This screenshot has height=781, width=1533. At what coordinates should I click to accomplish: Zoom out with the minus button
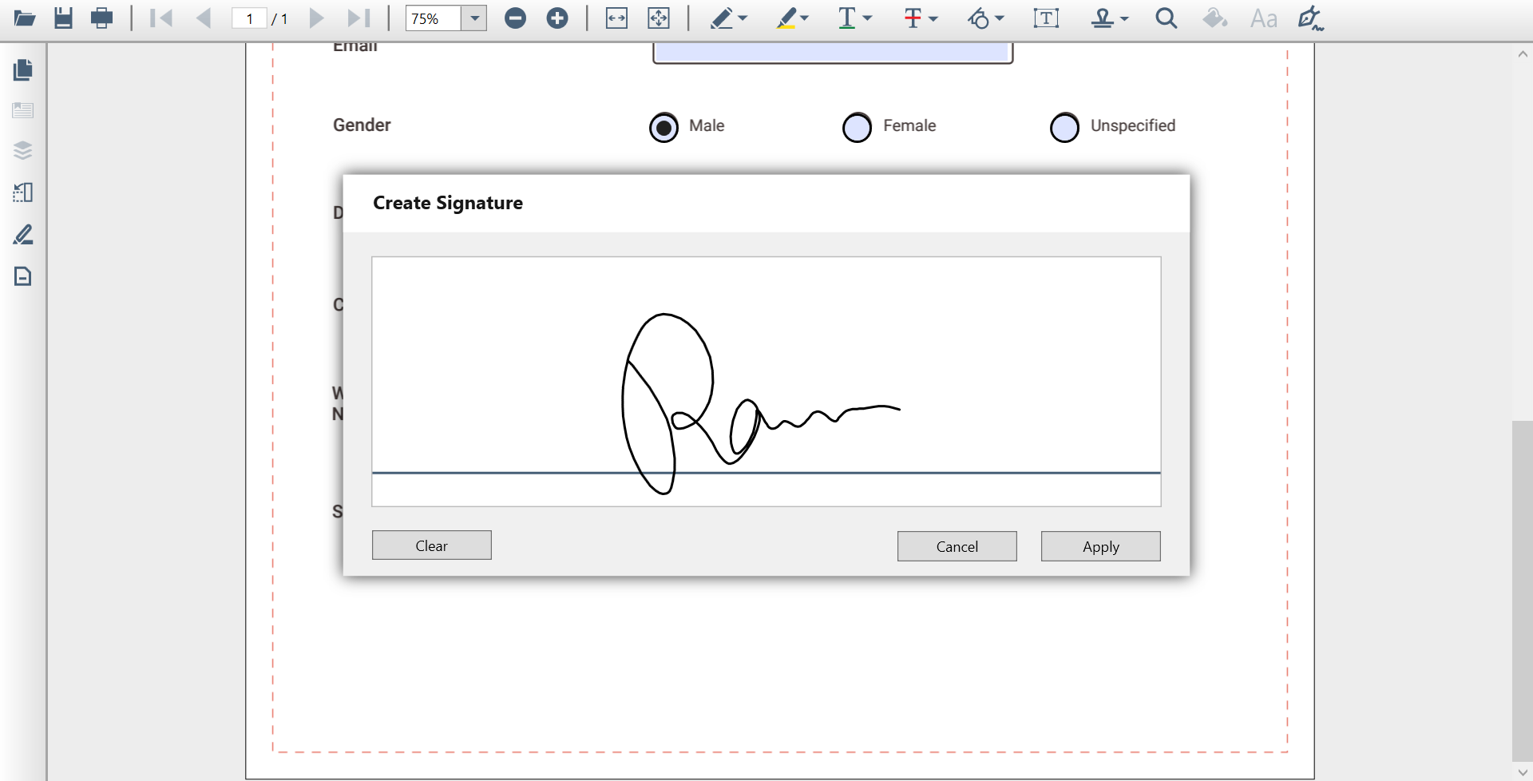[x=515, y=18]
